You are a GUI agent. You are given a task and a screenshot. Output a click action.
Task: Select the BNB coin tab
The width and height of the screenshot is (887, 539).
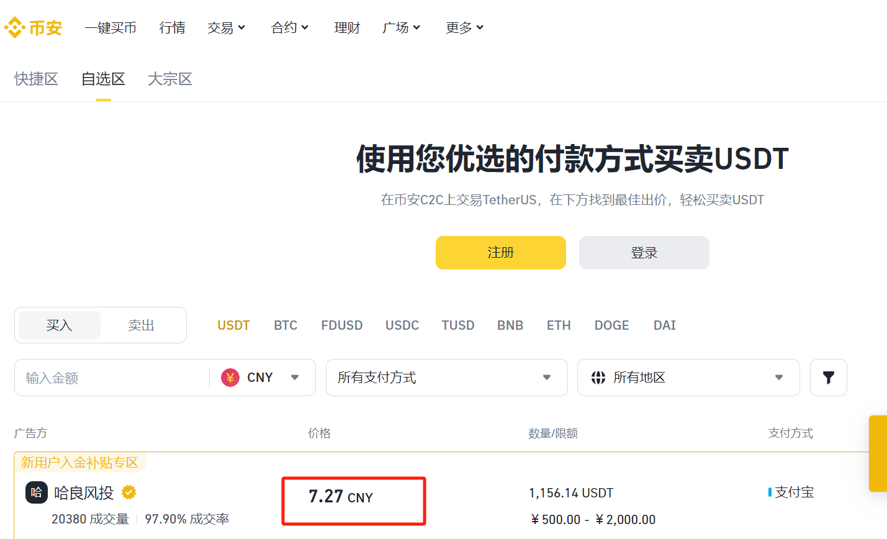pos(510,325)
